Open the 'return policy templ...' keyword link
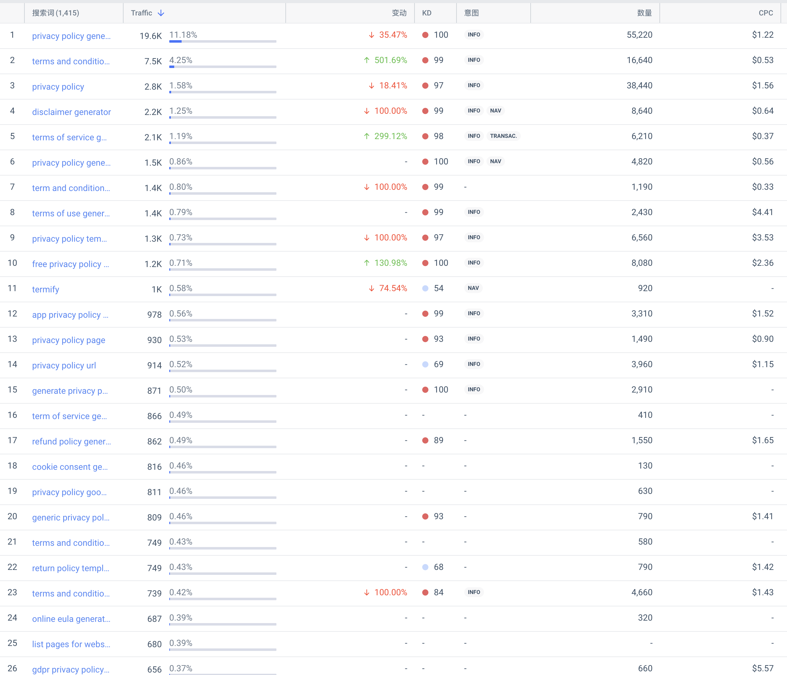The image size is (787, 675). [x=71, y=568]
